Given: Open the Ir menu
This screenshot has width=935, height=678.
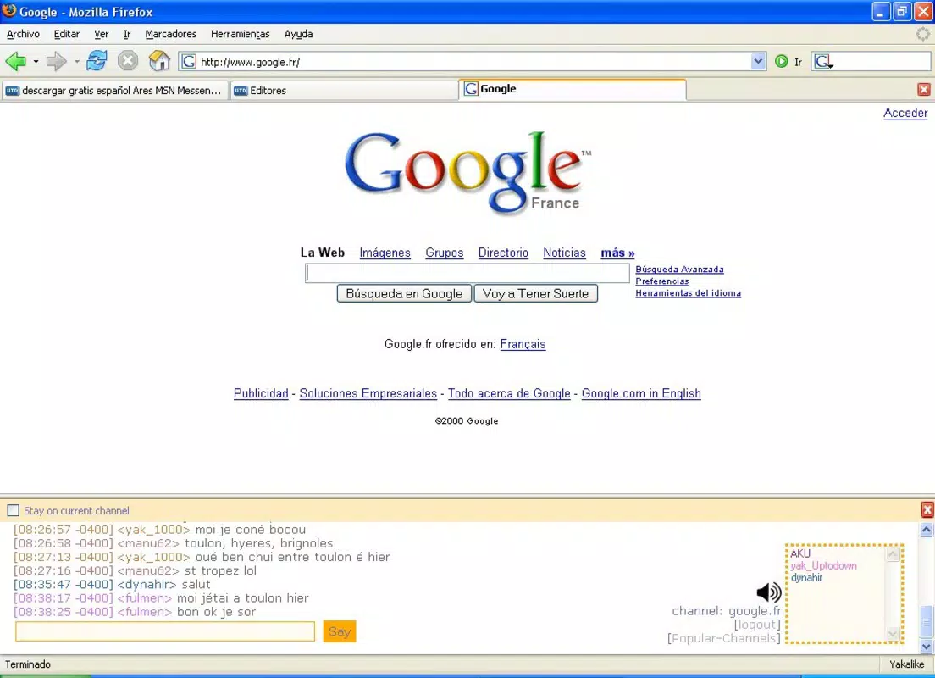Looking at the screenshot, I should click(127, 34).
